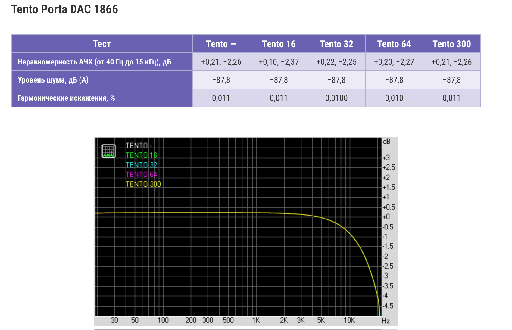Select the "Тест" column header

pos(102,44)
